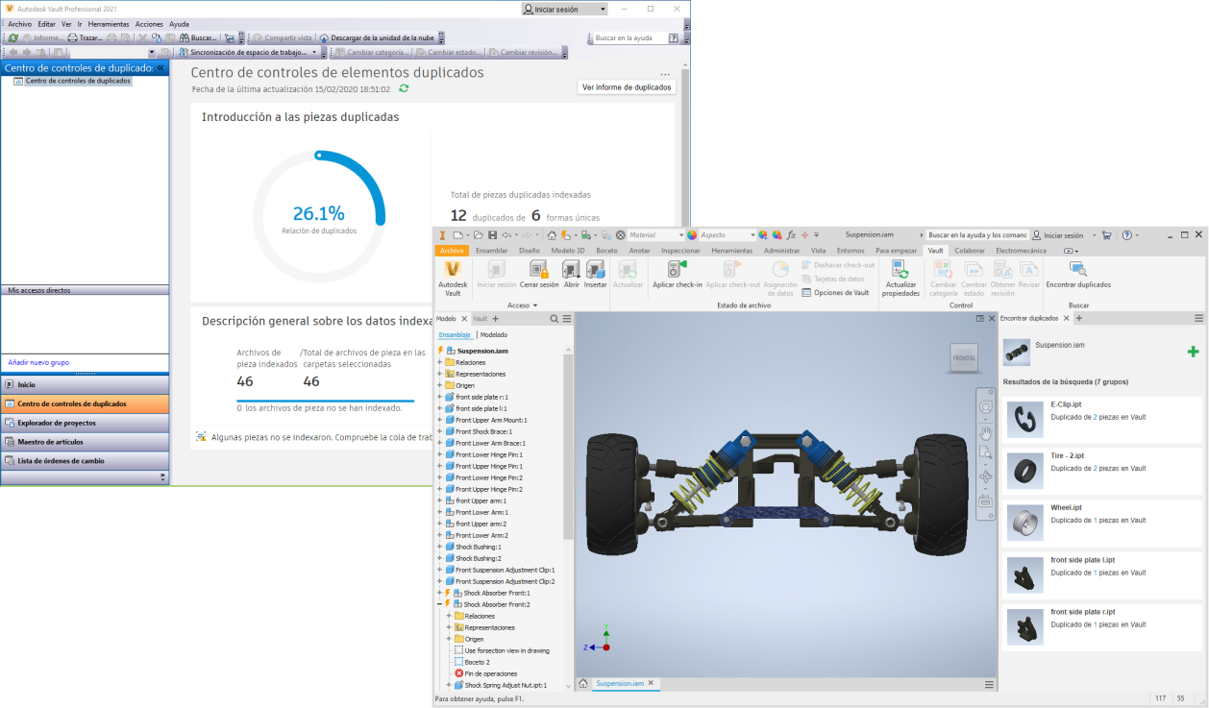This screenshot has width=1209, height=708.
Task: Go to Inicio in the Vault navigation pane
Action: pyautogui.click(x=85, y=384)
